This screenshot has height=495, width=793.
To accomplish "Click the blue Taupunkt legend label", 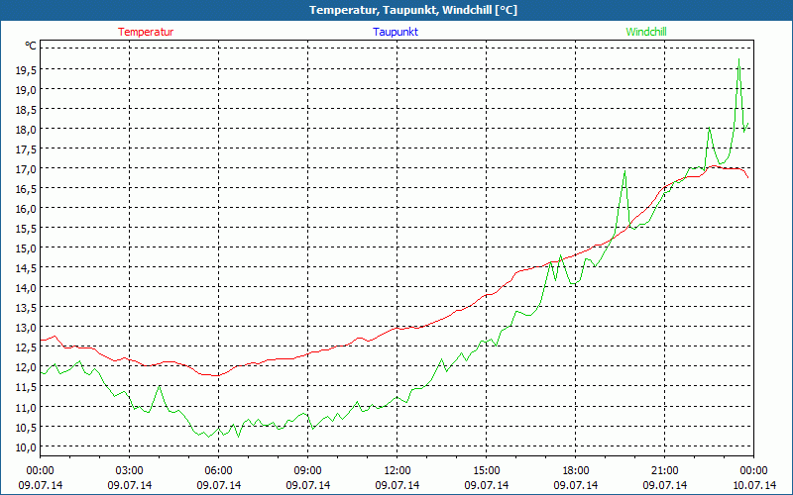I will pyautogui.click(x=396, y=32).
